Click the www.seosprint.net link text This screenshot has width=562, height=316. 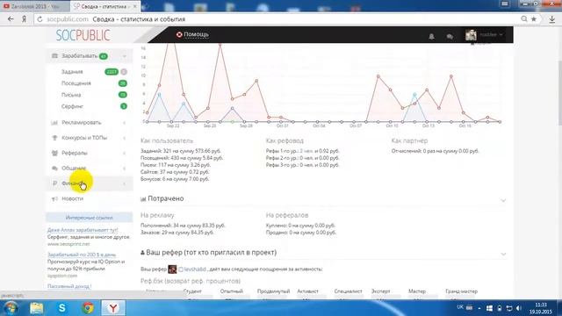[68, 244]
